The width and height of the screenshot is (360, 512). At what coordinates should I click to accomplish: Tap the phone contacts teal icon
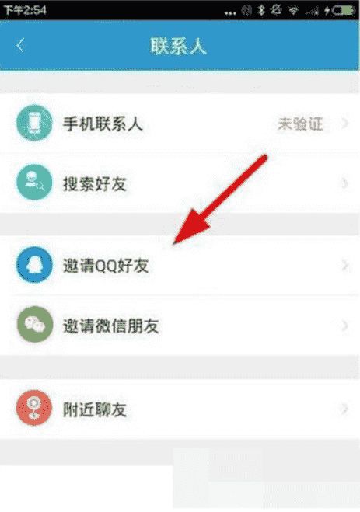coord(34,123)
